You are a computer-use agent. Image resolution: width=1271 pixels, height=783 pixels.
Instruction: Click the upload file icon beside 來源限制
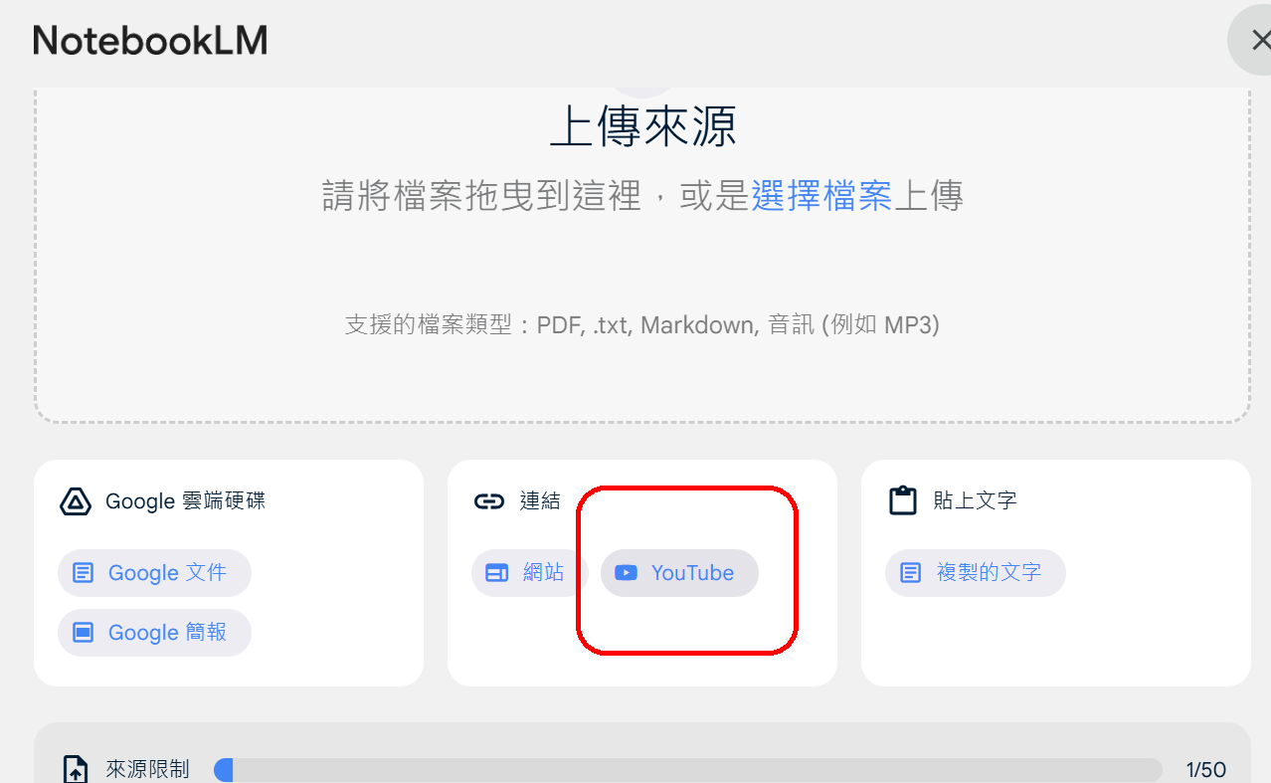(x=76, y=770)
